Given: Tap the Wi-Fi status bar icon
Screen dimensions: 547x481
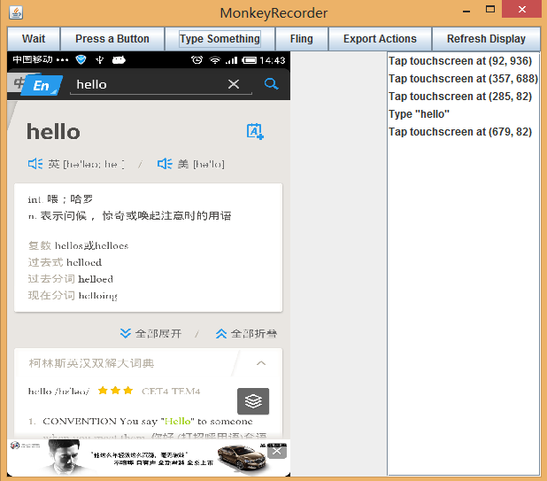Looking at the screenshot, I should coord(214,60).
